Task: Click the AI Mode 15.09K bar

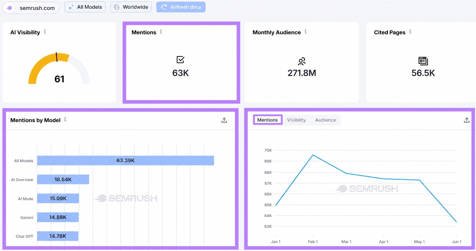Action: pyautogui.click(x=58, y=198)
